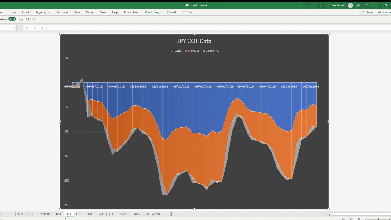Image resolution: width=391 pixels, height=220 pixels.
Task: Switch to the Crude sheet tab
Action: pos(136,214)
